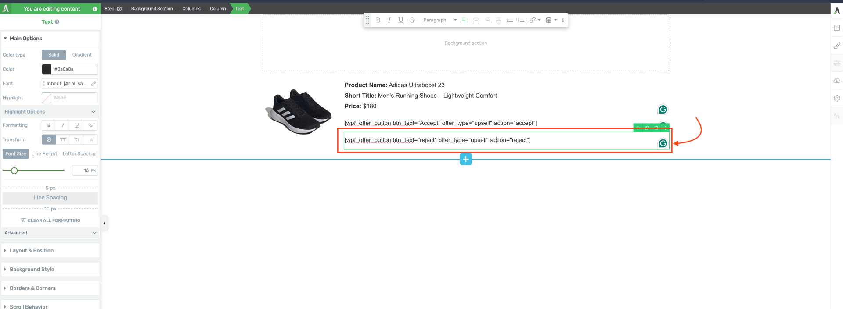Image resolution: width=843 pixels, height=309 pixels.
Task: Switch to Line Height tab
Action: (x=44, y=154)
